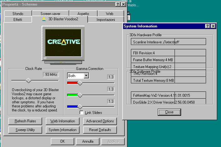Click the yellow triangle icon on Voodoo2 tab

click(x=44, y=19)
